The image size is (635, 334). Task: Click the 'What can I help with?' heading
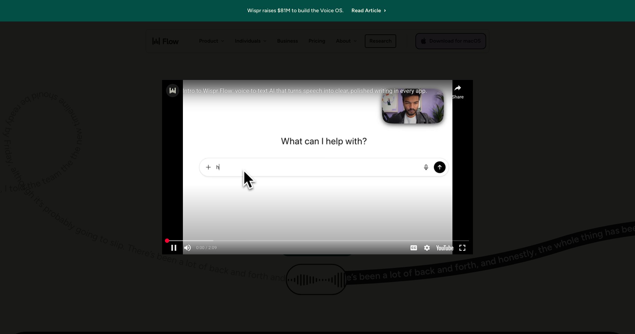[x=324, y=141]
